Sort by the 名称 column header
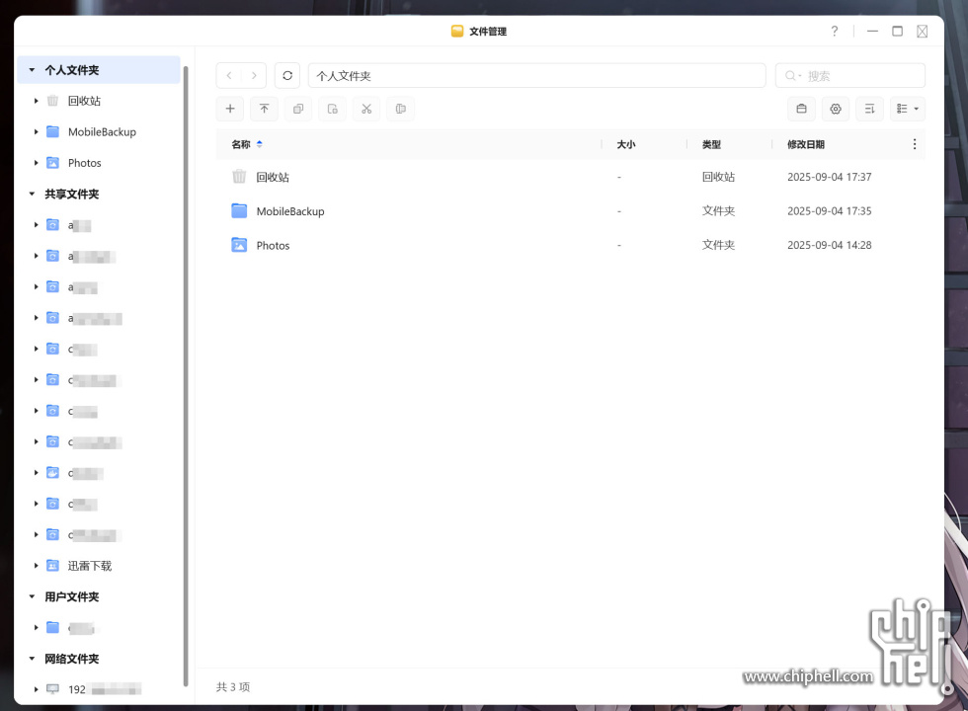 pos(241,144)
